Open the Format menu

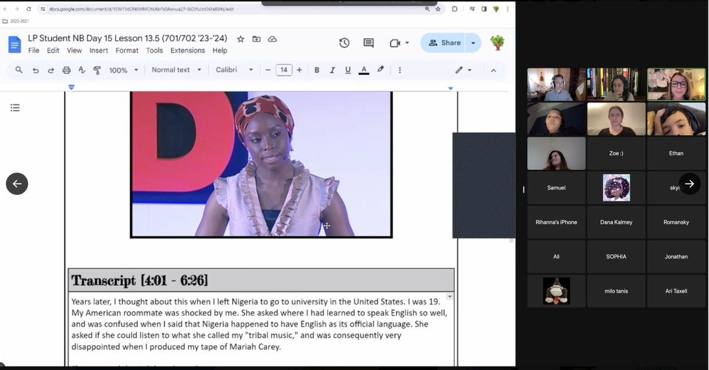(126, 50)
